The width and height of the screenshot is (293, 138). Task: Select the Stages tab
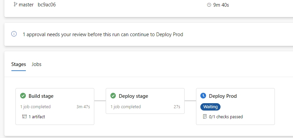coord(18,64)
